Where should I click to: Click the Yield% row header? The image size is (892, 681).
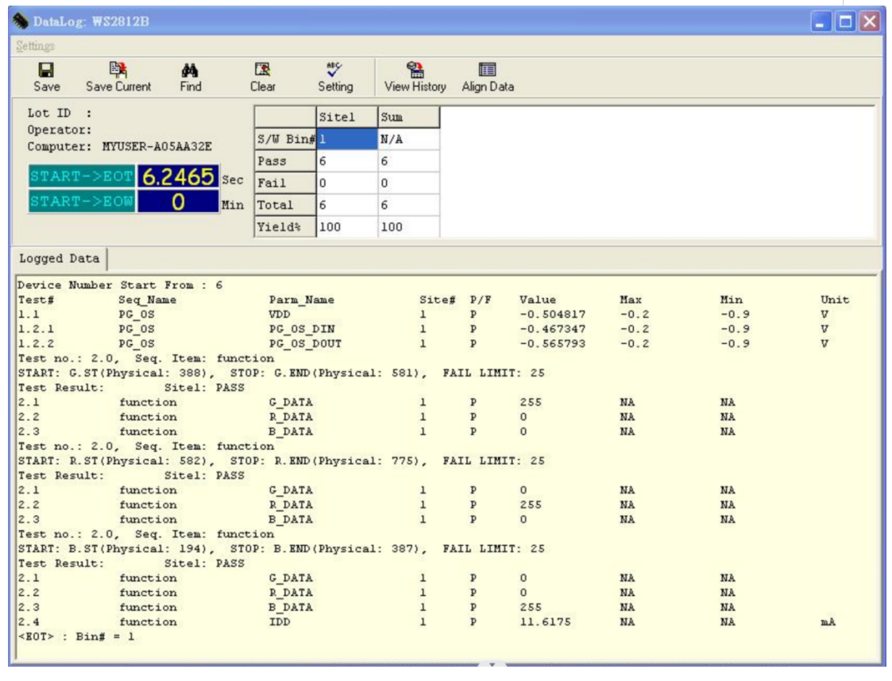(284, 226)
